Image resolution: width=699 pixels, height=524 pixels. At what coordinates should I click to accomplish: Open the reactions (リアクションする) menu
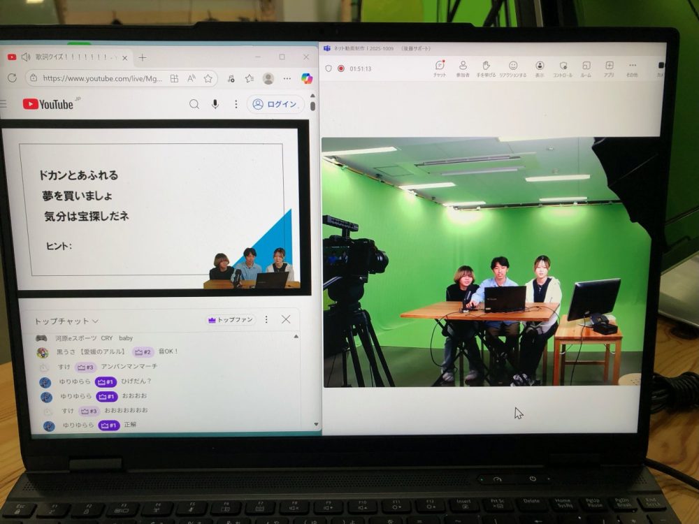pos(513,68)
